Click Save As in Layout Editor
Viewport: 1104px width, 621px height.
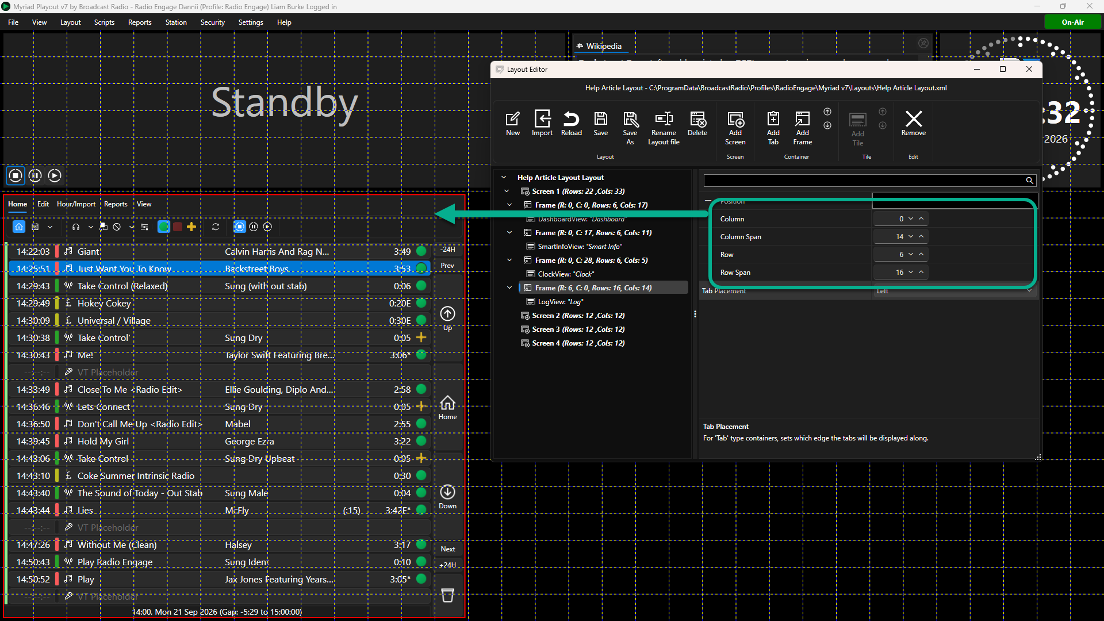[x=630, y=128]
